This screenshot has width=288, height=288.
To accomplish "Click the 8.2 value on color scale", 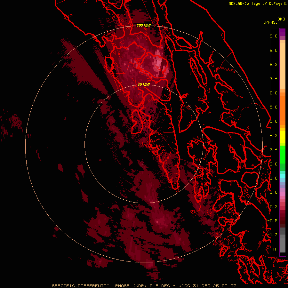I will (x=274, y=64).
